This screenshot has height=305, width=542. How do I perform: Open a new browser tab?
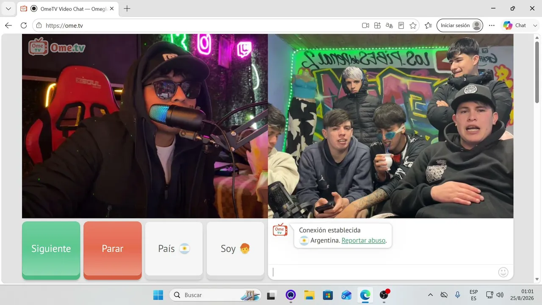(x=127, y=8)
